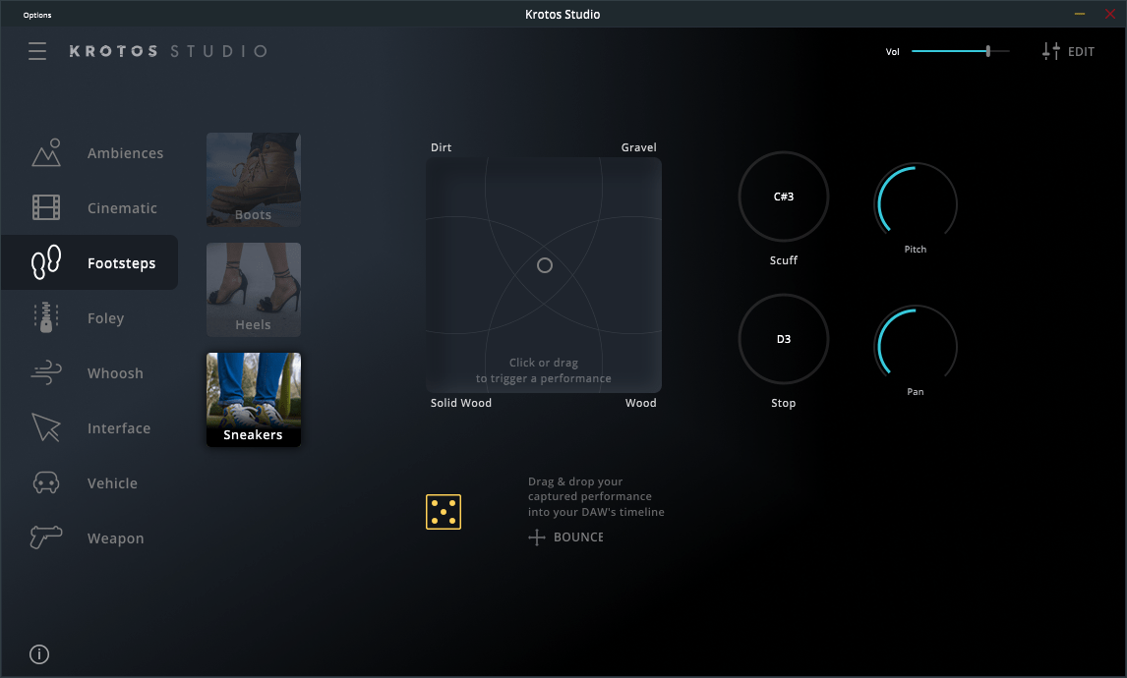Open the Scuff note selector C#3
Viewport: 1127px width, 678px height.
pos(784,197)
